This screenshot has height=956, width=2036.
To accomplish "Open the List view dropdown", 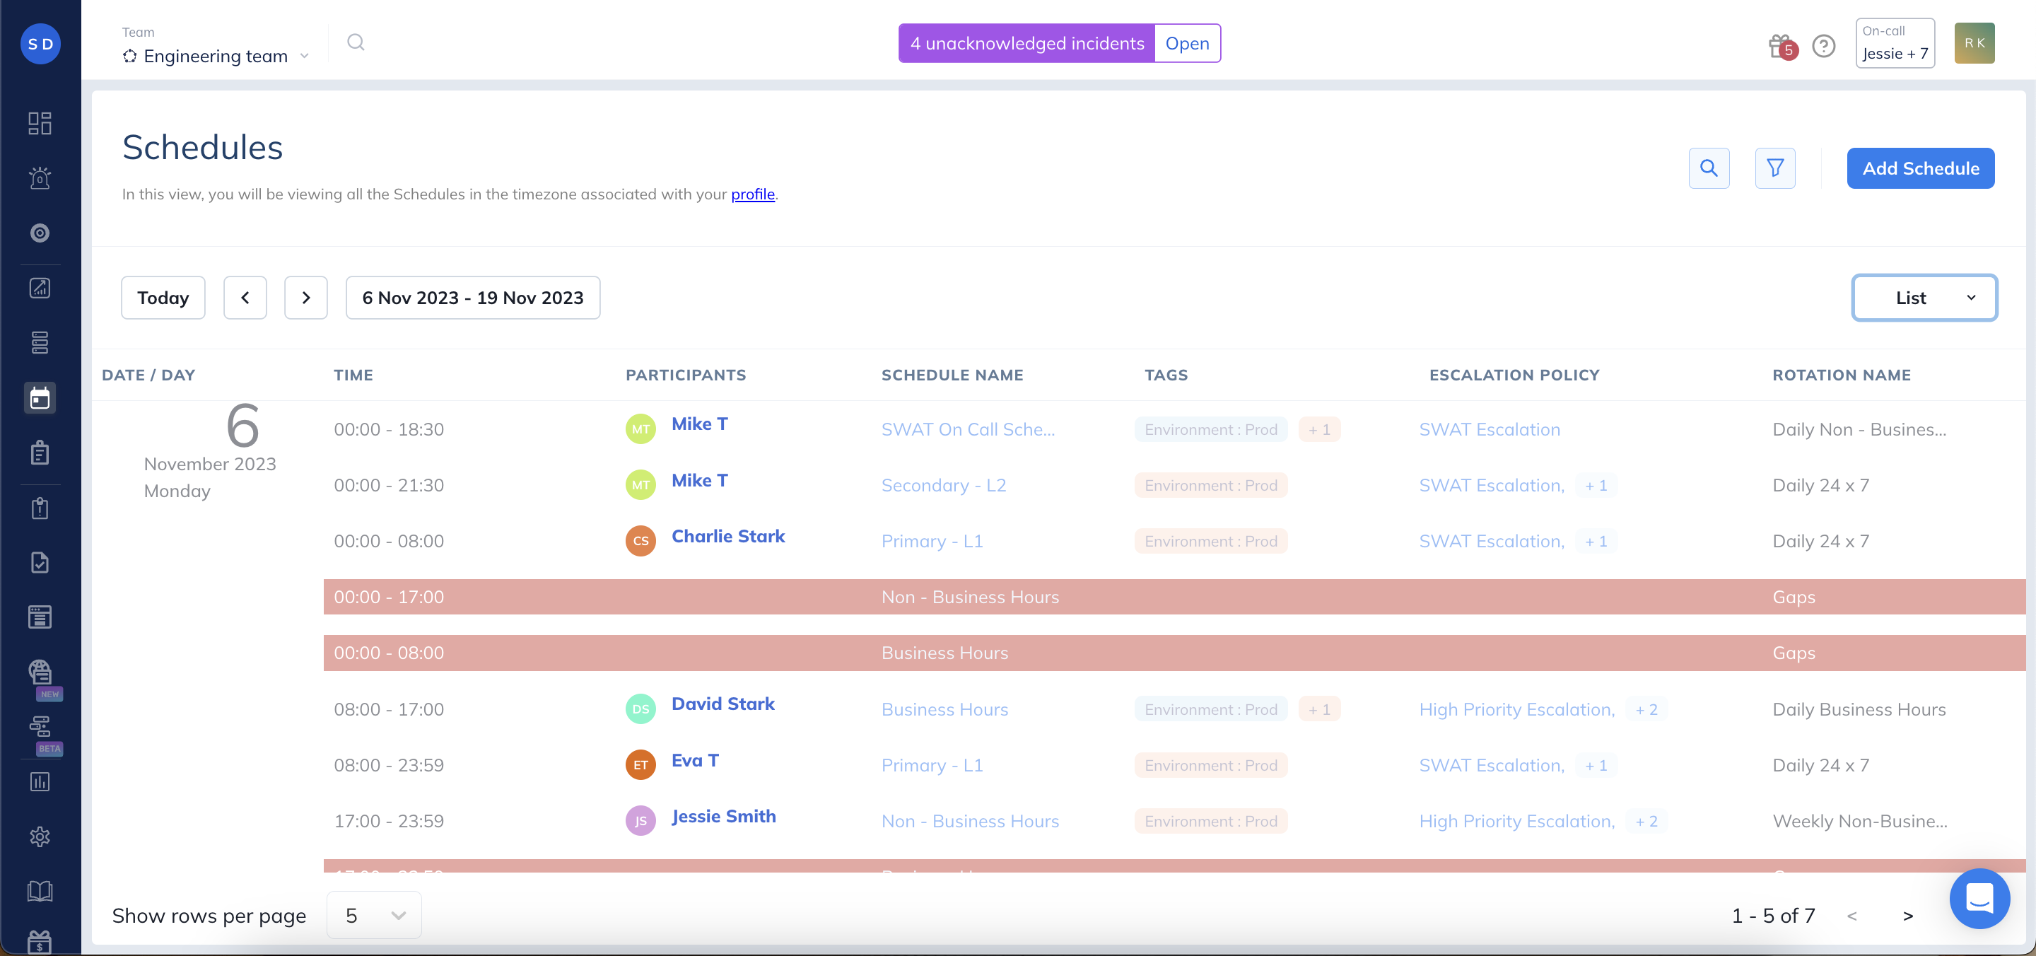I will (x=1924, y=298).
